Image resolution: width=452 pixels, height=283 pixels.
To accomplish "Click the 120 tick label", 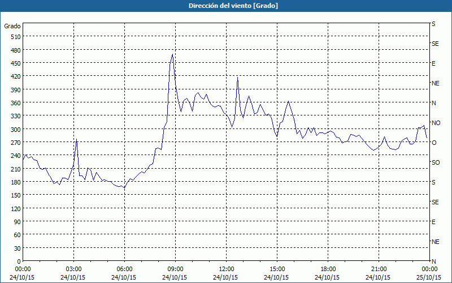I will click(x=16, y=209).
